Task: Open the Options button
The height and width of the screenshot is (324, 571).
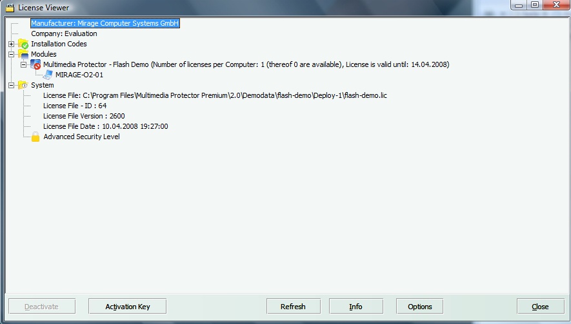Action: [419, 307]
